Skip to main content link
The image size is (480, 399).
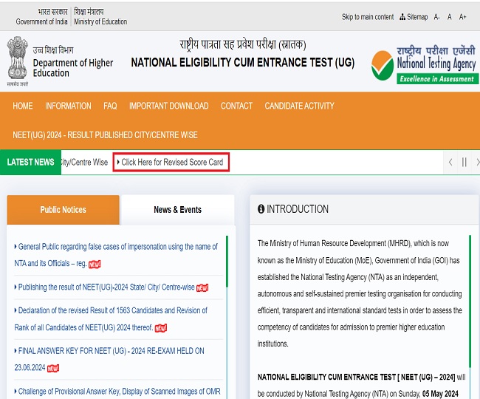click(368, 17)
